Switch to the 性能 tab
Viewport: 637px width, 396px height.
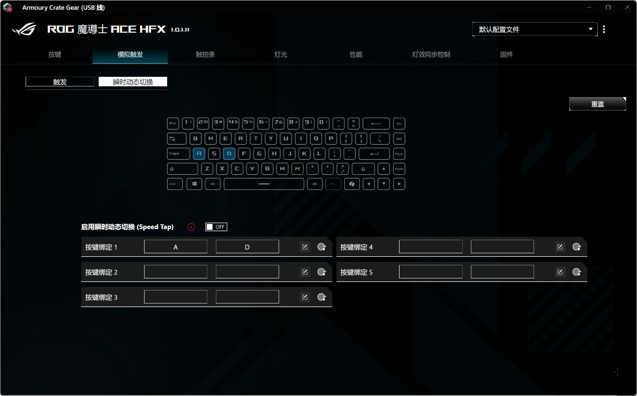356,54
